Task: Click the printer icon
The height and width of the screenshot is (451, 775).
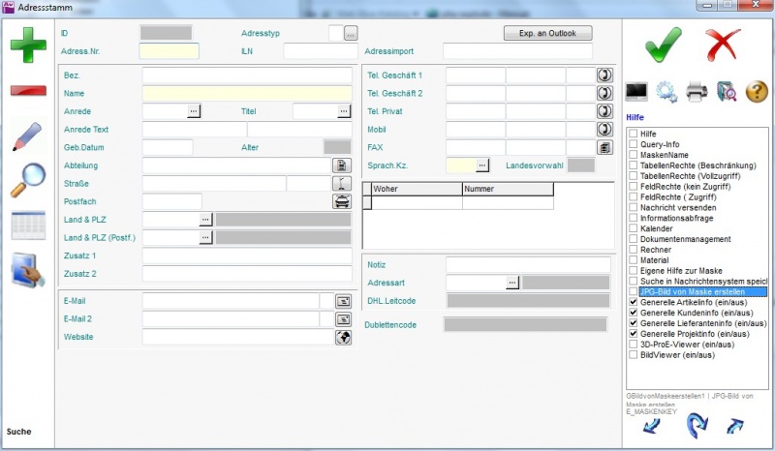Action: pos(697,92)
